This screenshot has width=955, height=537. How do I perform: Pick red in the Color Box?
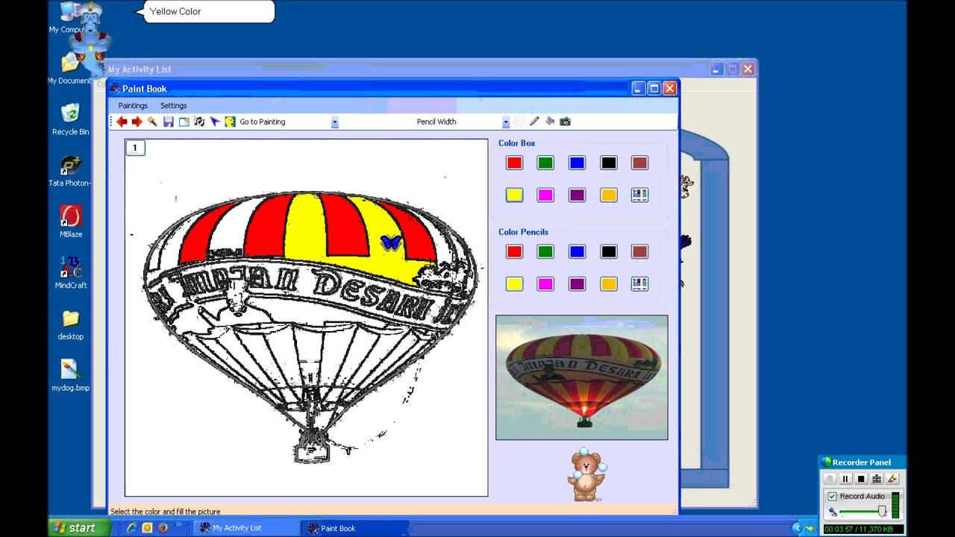[514, 163]
